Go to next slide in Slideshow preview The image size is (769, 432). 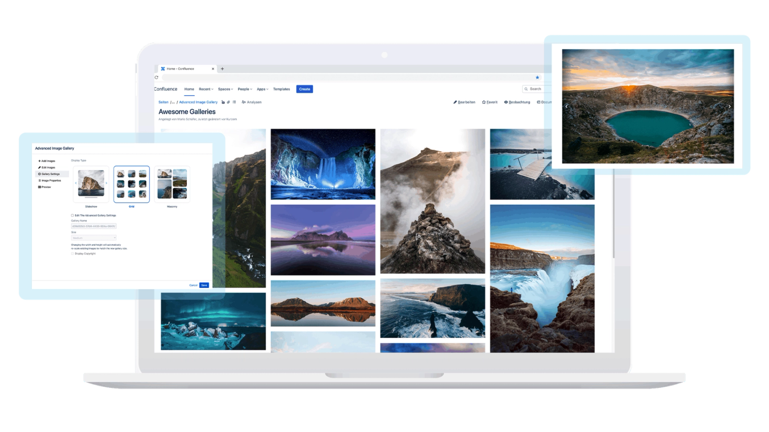tap(106, 183)
